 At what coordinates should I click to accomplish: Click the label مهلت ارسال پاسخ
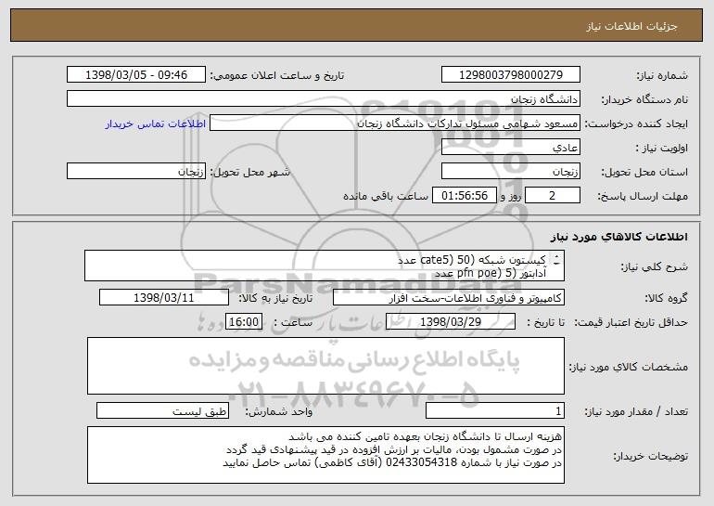coord(642,196)
